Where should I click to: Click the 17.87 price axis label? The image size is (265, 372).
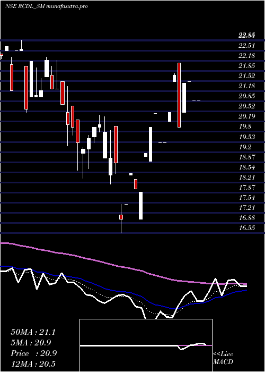click(247, 188)
